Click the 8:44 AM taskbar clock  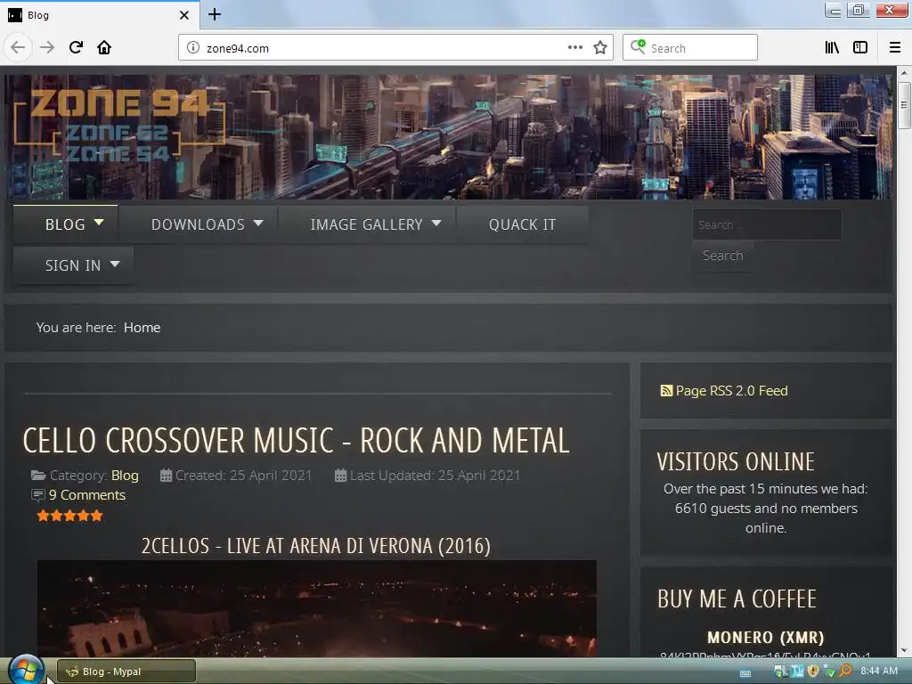tap(879, 671)
